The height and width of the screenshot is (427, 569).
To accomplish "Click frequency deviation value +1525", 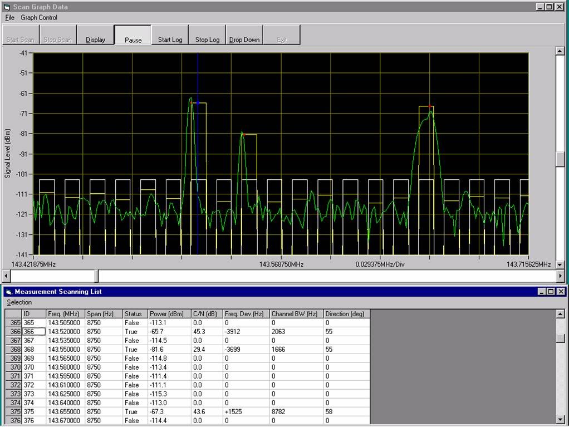I will [x=247, y=412].
